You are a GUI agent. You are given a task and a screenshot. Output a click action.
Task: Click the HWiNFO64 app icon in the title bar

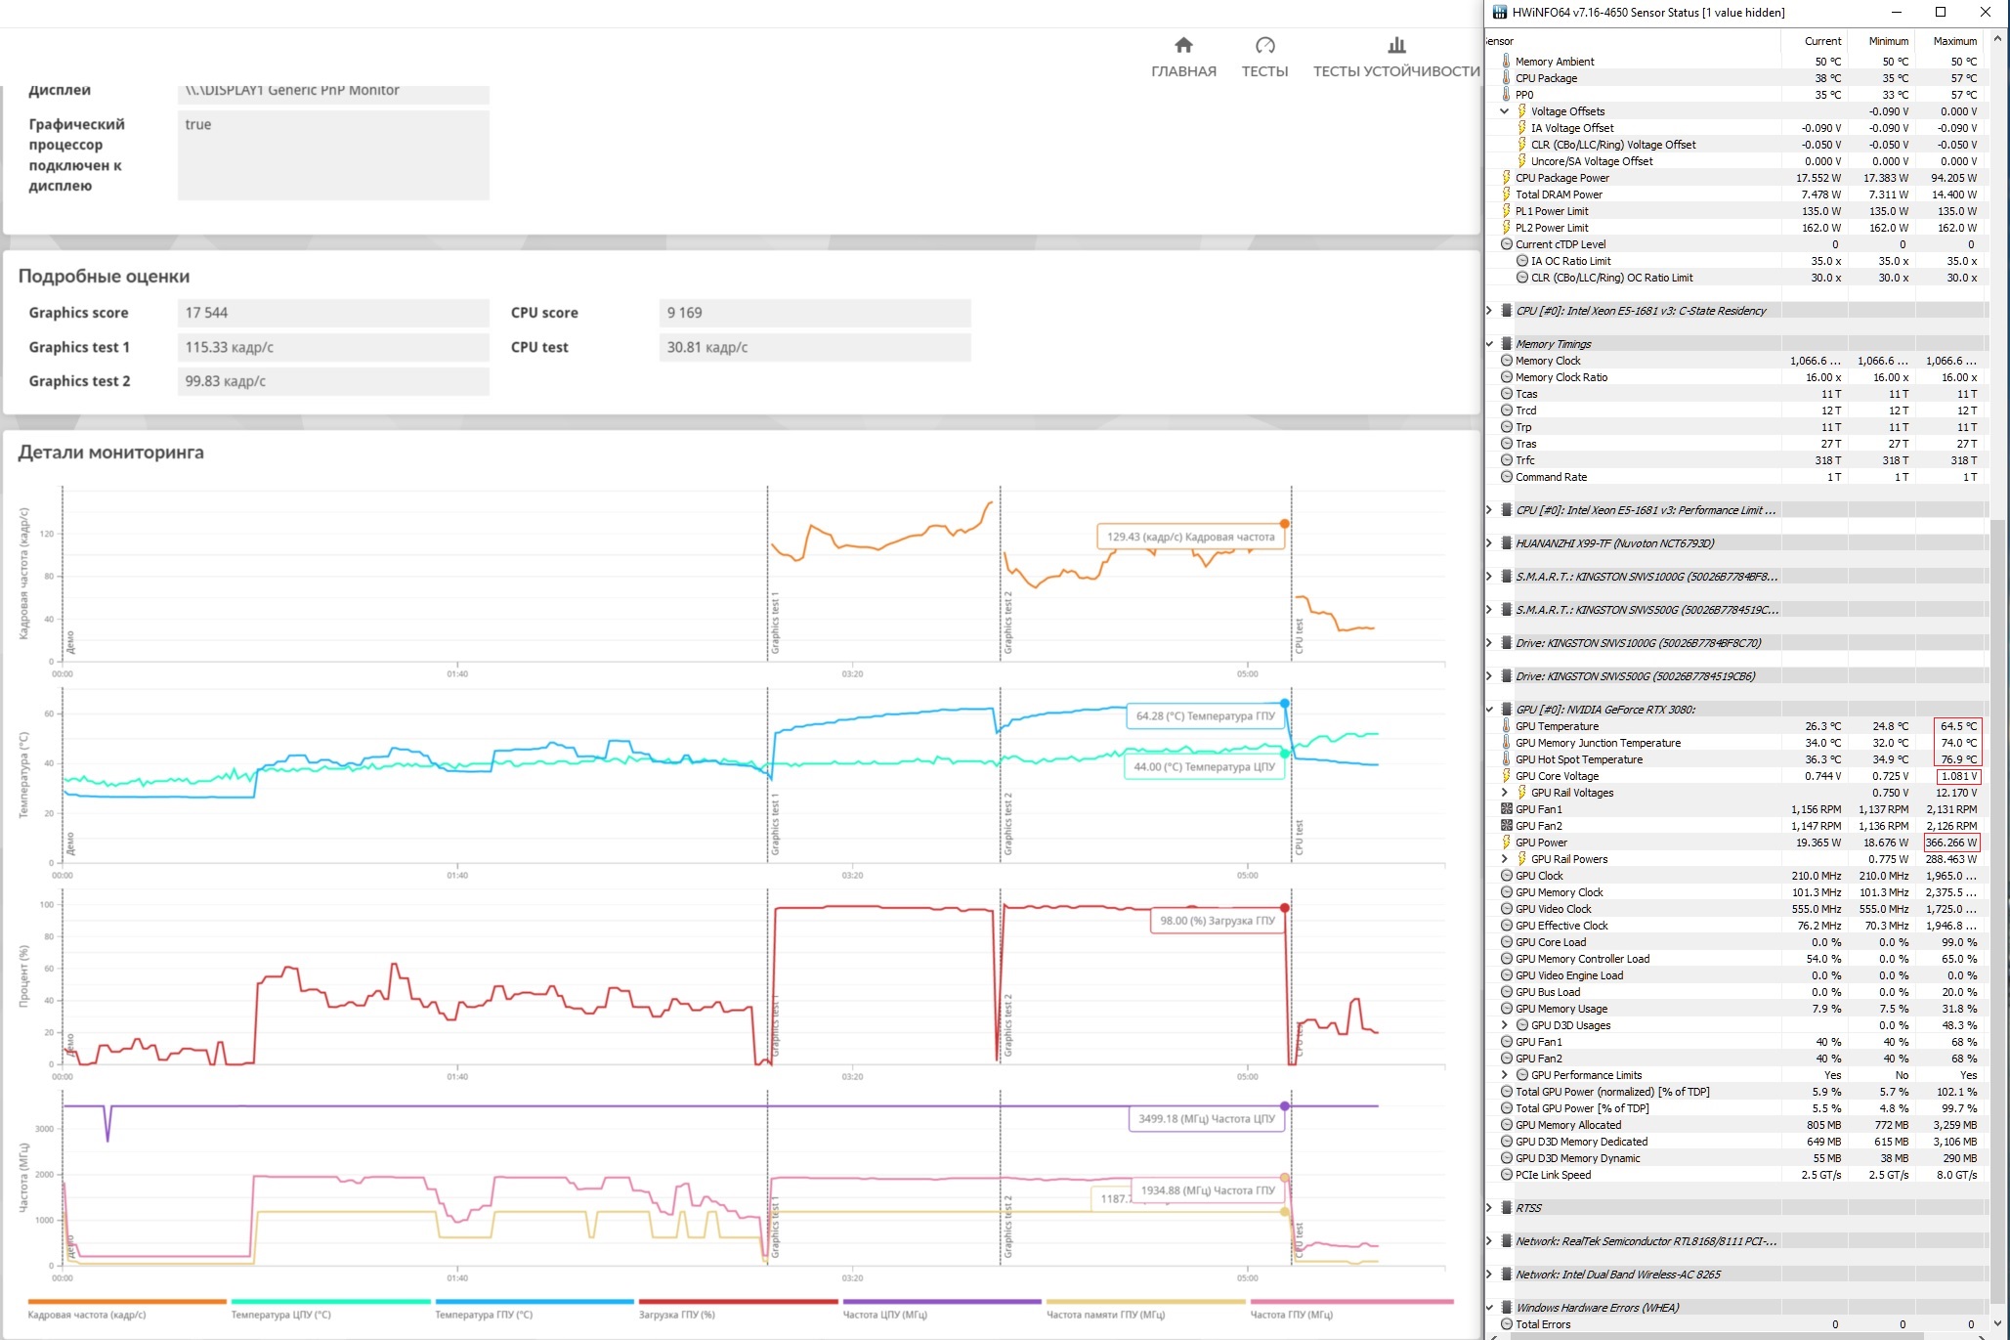pyautogui.click(x=1499, y=13)
